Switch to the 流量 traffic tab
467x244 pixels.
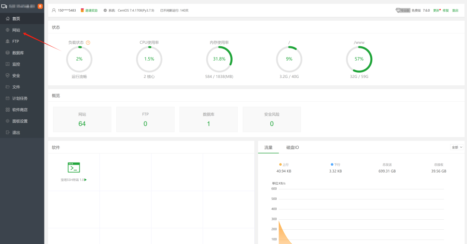tap(269, 148)
